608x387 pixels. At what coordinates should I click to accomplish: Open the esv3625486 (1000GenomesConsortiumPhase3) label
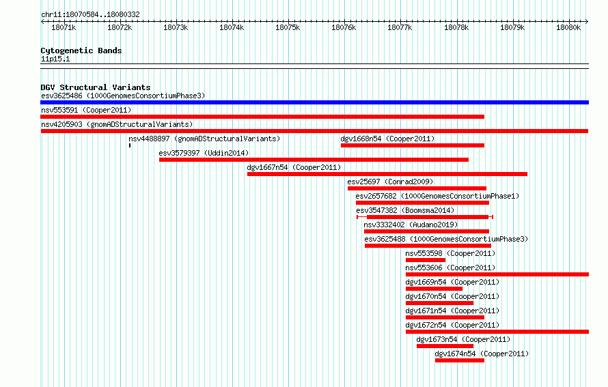[123, 96]
